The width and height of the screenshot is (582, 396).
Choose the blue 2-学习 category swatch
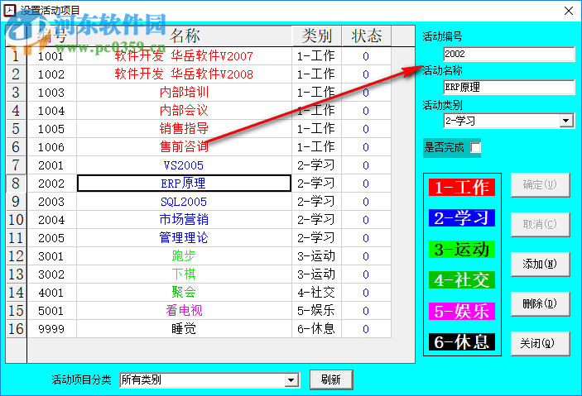tap(462, 218)
